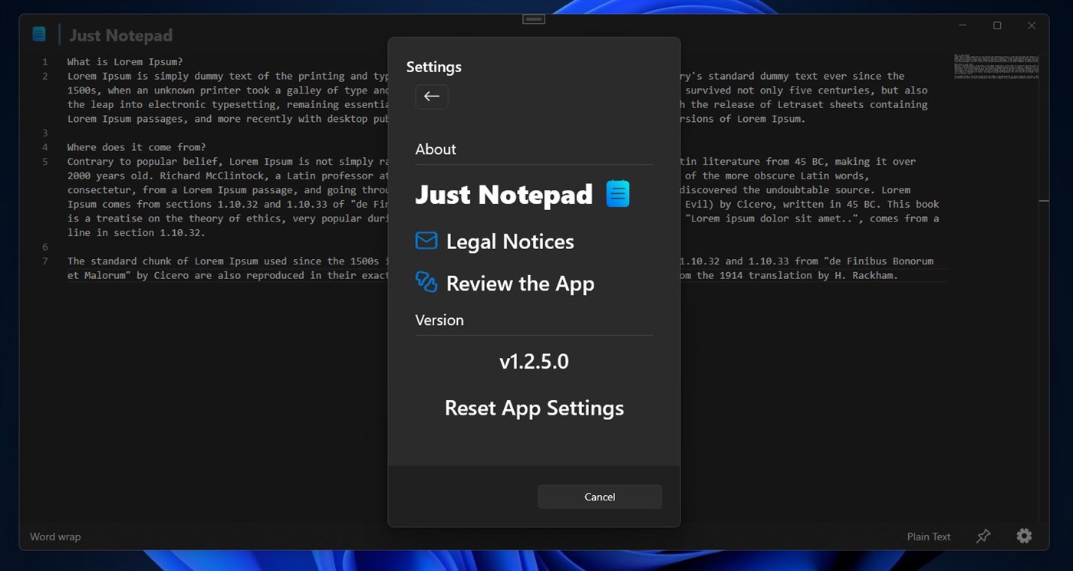Select the About section header

[435, 149]
